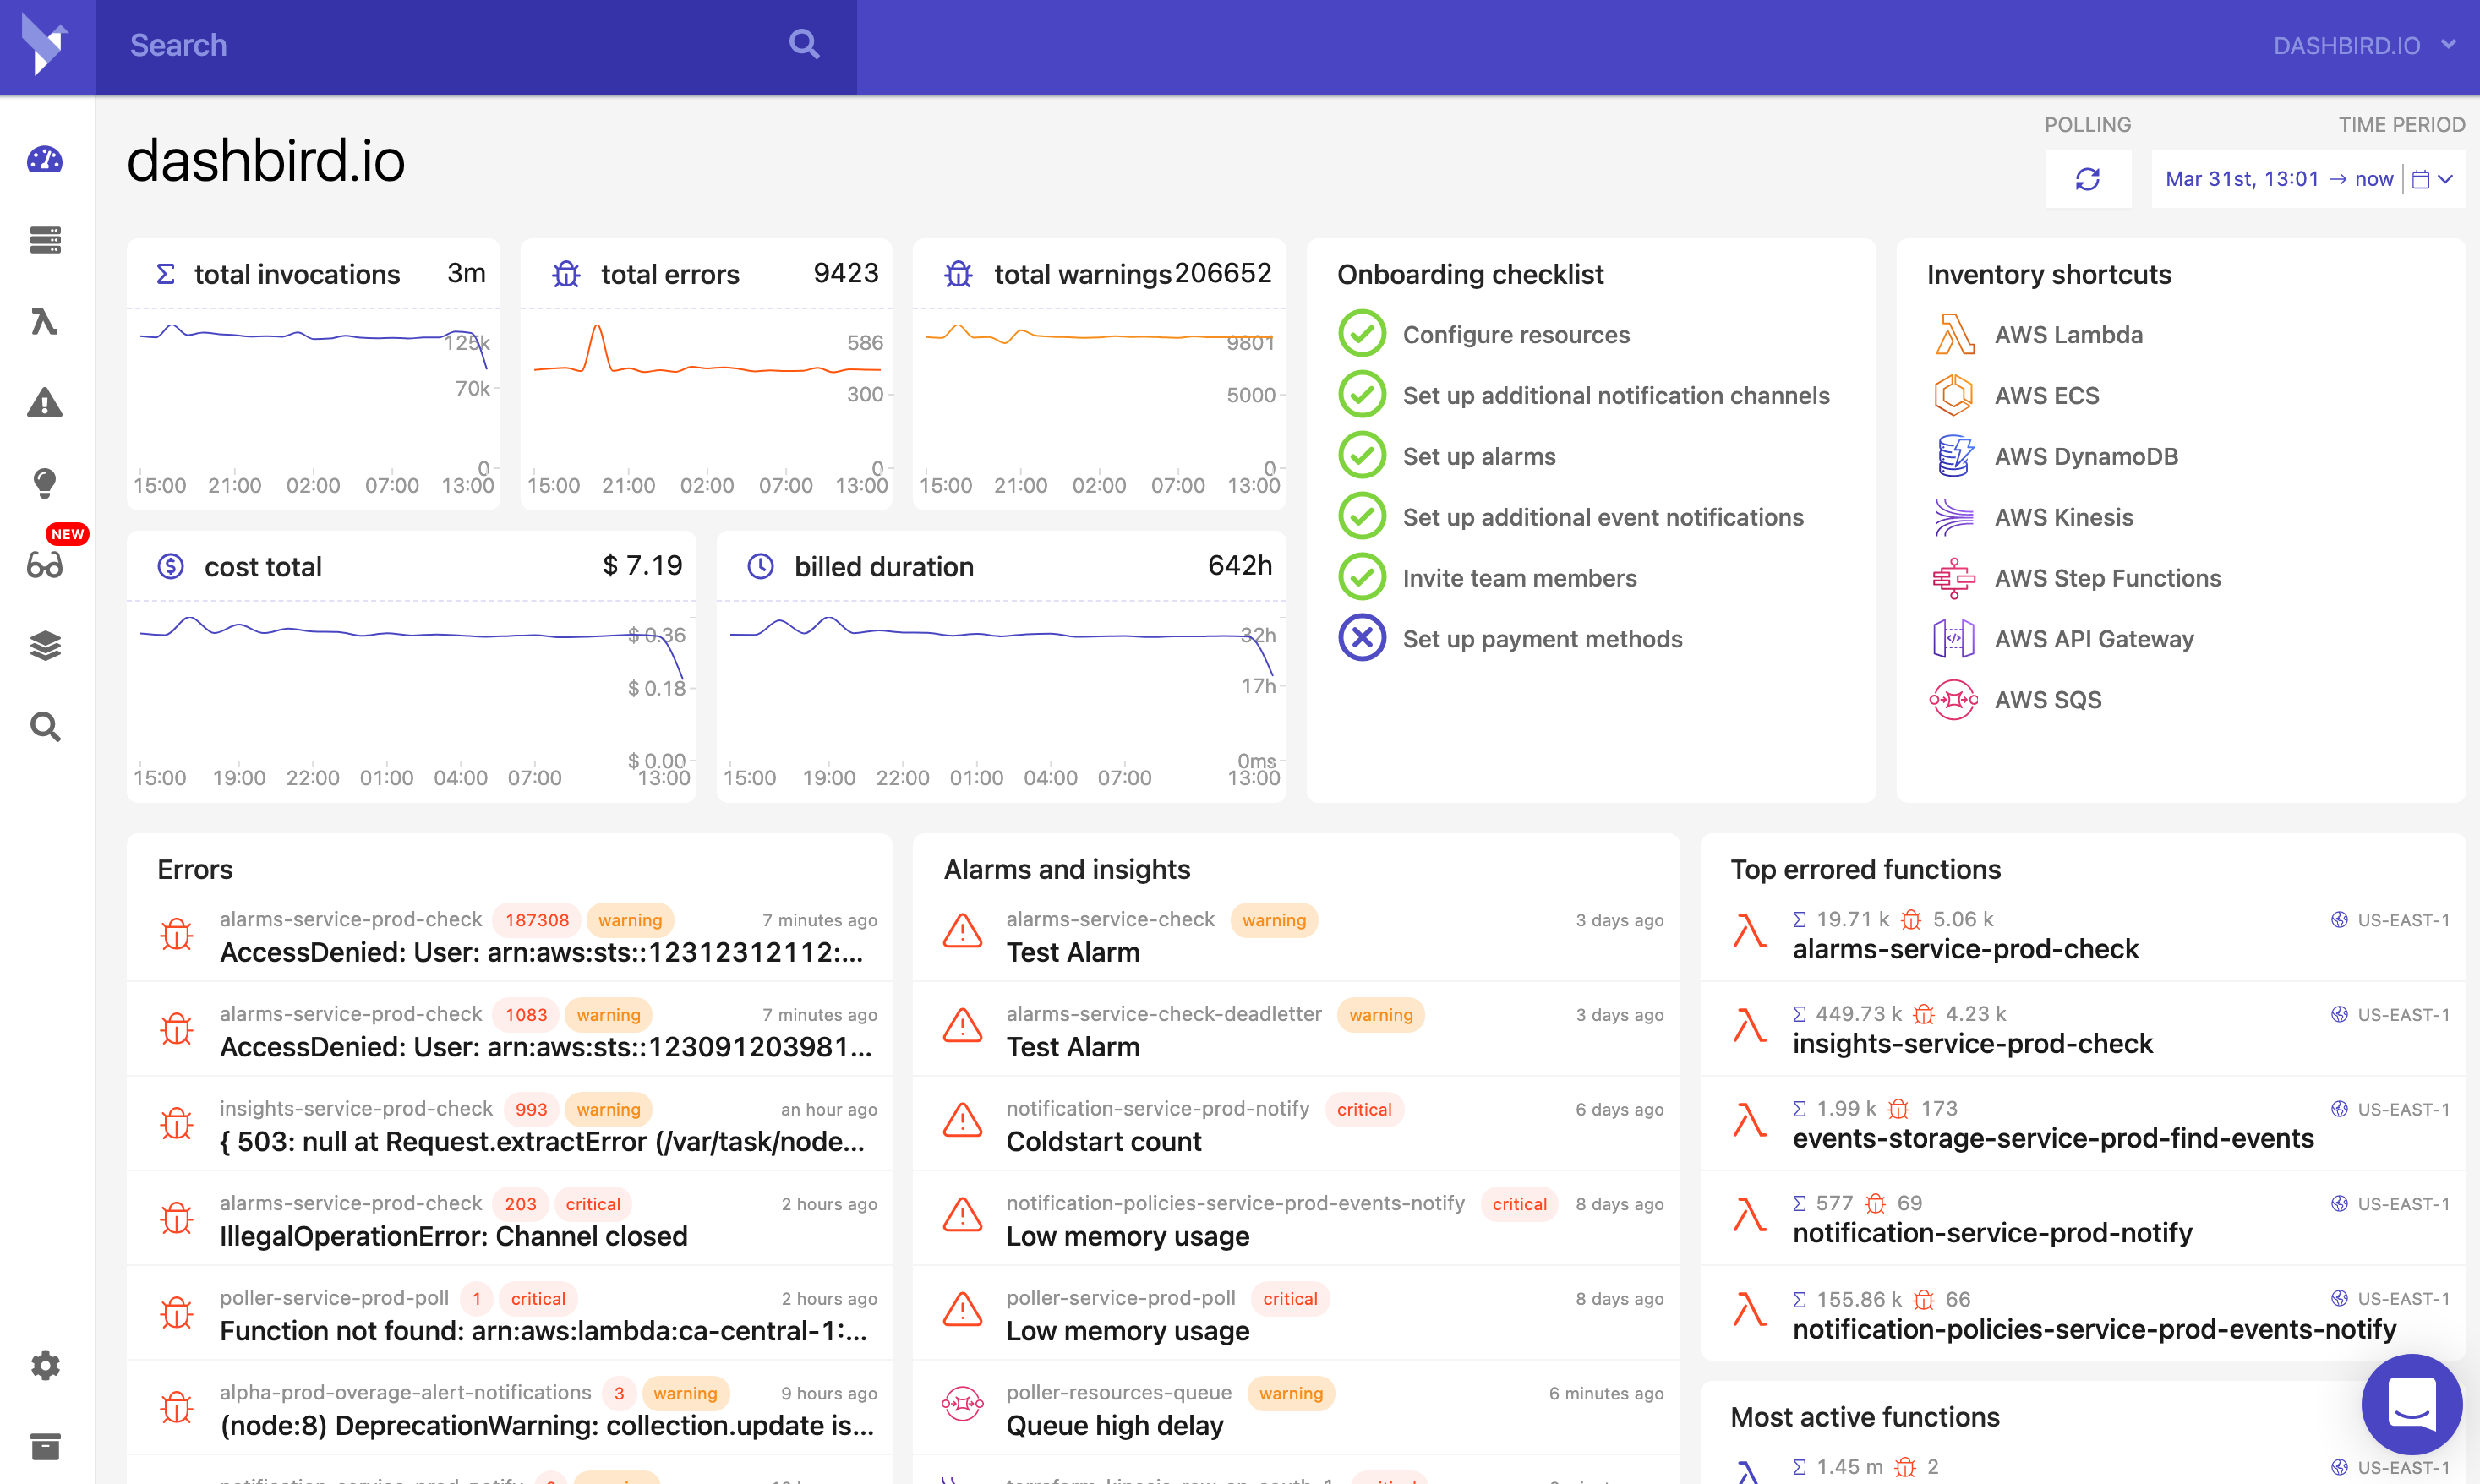
Task: Open the settings gear in the sidebar
Action: tap(44, 1365)
